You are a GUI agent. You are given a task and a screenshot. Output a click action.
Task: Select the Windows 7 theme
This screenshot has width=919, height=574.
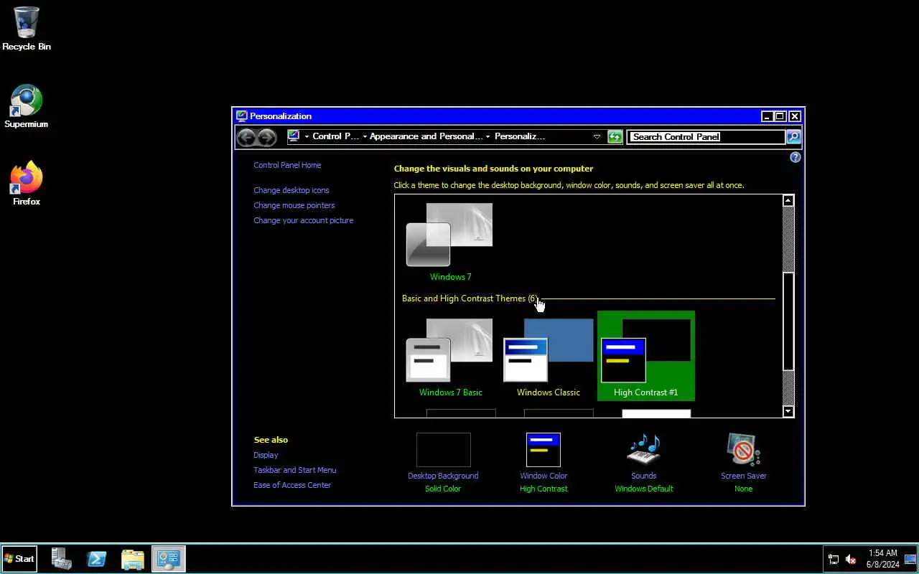point(450,243)
